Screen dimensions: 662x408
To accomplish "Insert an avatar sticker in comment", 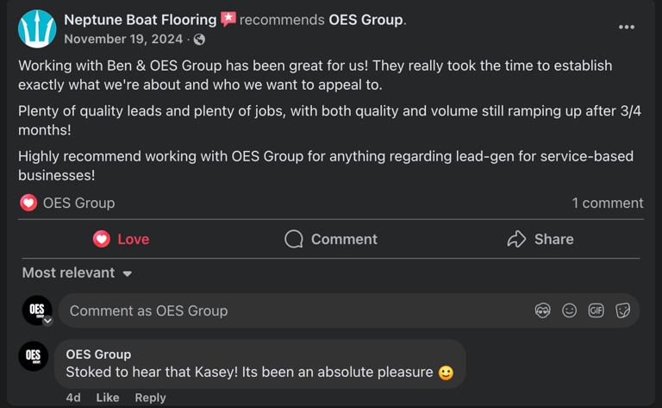I will 542,311.
